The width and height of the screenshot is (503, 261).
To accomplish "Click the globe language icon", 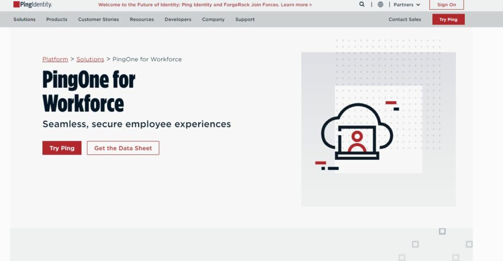I will click(x=381, y=4).
